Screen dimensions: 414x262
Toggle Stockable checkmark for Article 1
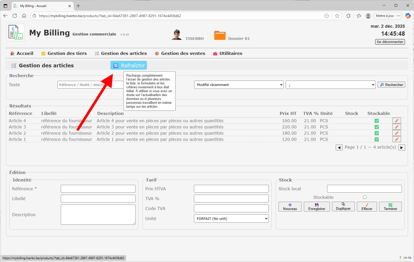[377, 139]
